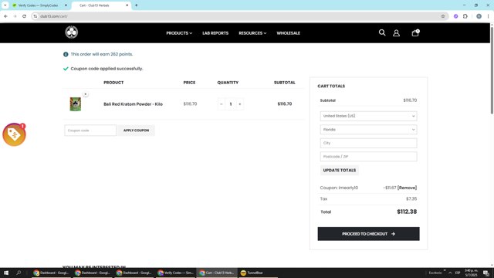Show hidden system tray icons

pos(450,273)
